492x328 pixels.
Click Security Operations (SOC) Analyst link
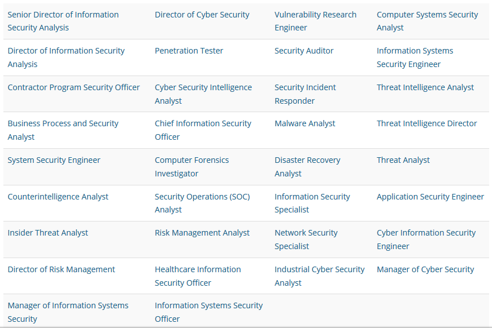(x=202, y=203)
